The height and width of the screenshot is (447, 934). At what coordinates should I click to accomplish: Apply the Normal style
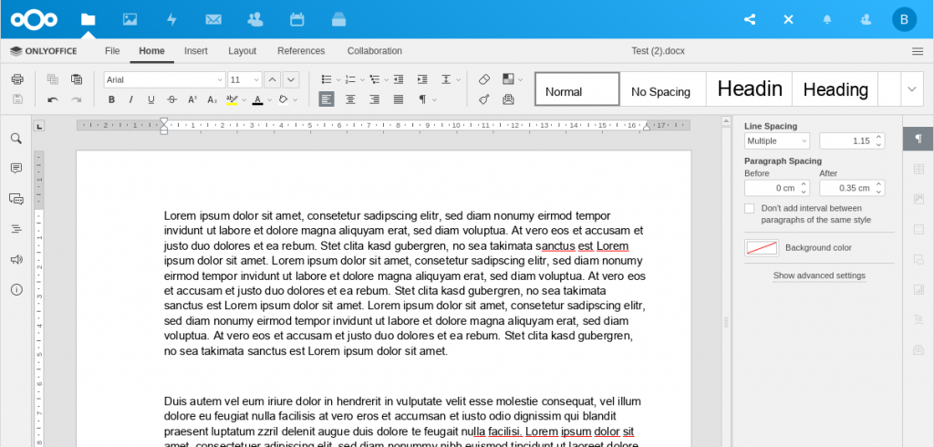tap(577, 88)
